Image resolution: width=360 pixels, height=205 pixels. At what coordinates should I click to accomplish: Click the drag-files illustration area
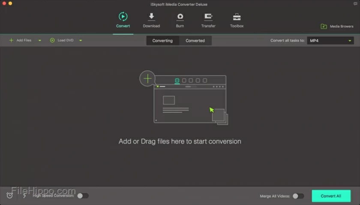click(x=184, y=98)
